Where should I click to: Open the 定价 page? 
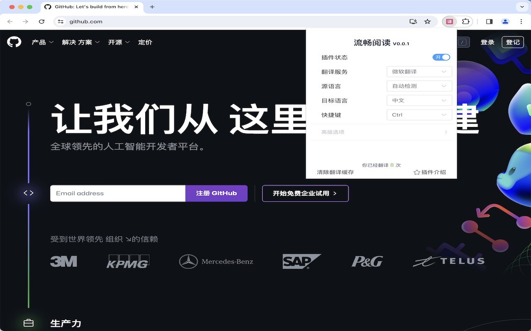tap(145, 42)
